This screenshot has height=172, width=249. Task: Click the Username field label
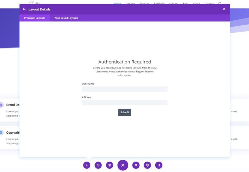[88, 84]
